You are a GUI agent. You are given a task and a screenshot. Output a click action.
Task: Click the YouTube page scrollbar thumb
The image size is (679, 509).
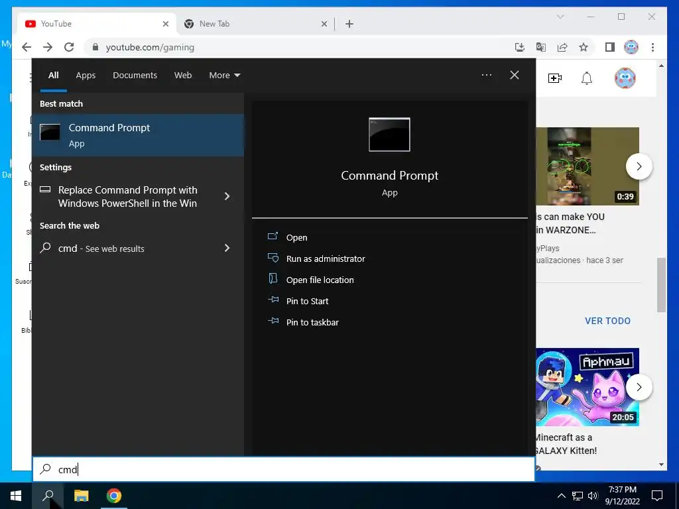click(661, 285)
